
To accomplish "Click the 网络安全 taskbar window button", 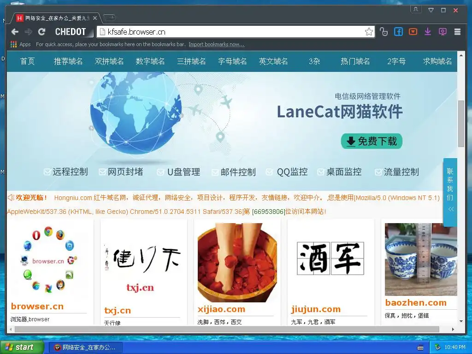I will click(x=85, y=348).
